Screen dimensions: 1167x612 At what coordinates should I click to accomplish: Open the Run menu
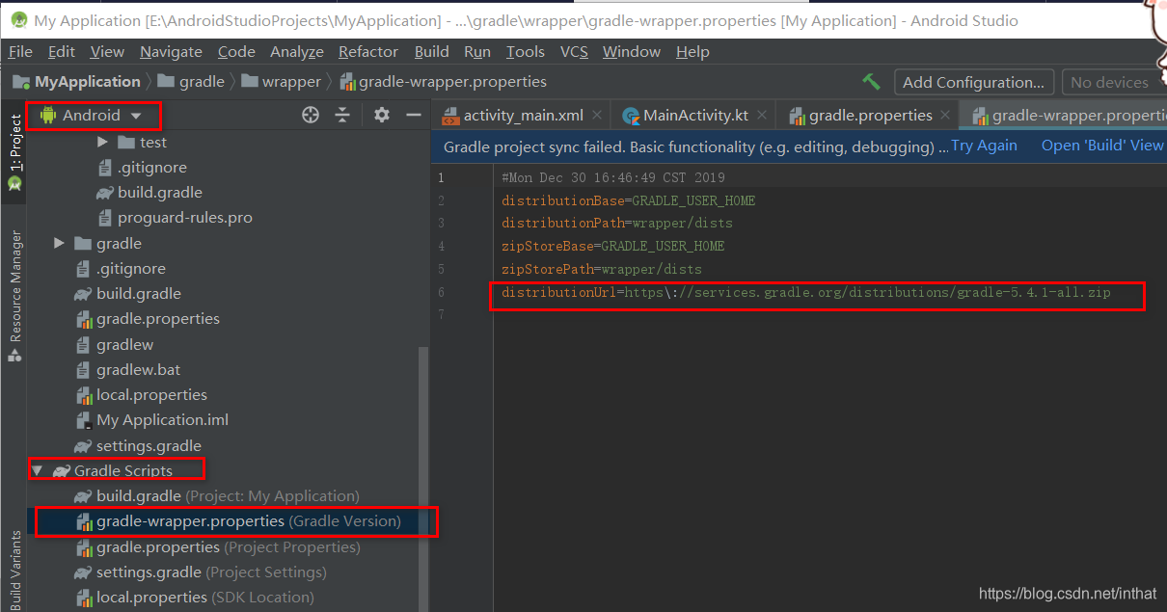[x=477, y=51]
